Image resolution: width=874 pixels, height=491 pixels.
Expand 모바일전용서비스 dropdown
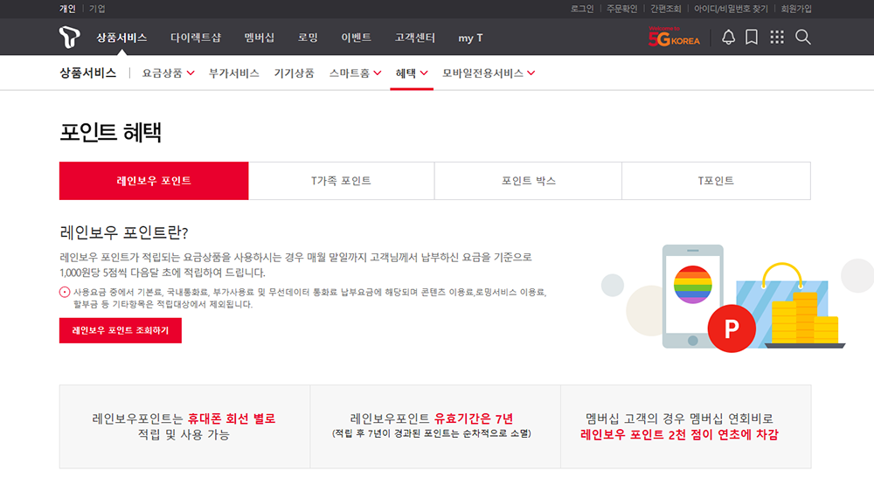(x=489, y=73)
